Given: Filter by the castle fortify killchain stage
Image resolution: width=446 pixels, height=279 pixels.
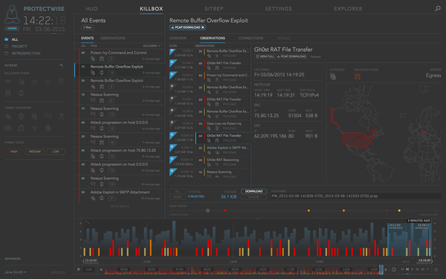Looking at the screenshot, I should coord(8,93).
